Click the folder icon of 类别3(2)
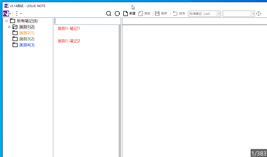 tap(15, 39)
